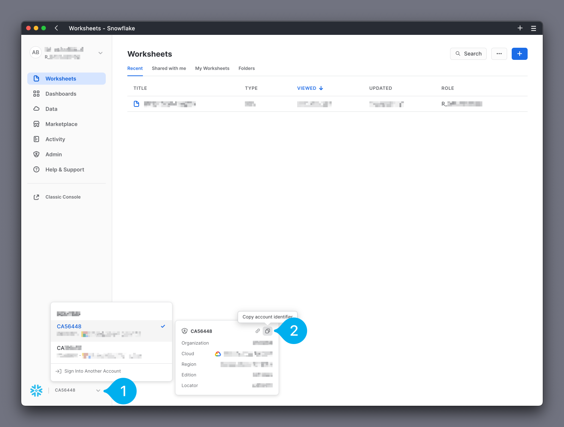Click the Admin shield icon
This screenshot has width=564, height=427.
[36, 154]
